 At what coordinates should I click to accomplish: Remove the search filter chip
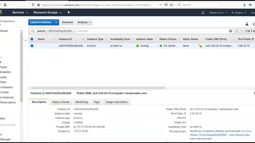point(75,31)
